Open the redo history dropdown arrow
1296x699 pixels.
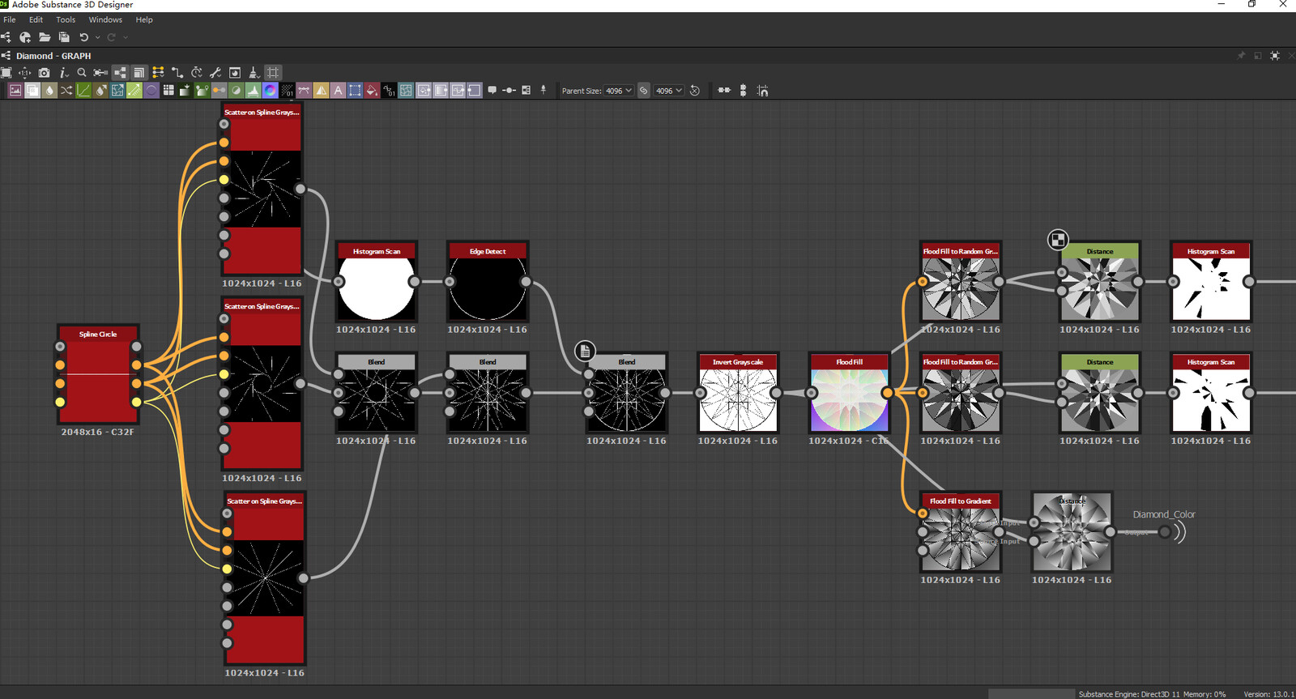click(125, 37)
